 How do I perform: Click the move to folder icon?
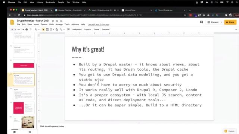coord(57,21)
